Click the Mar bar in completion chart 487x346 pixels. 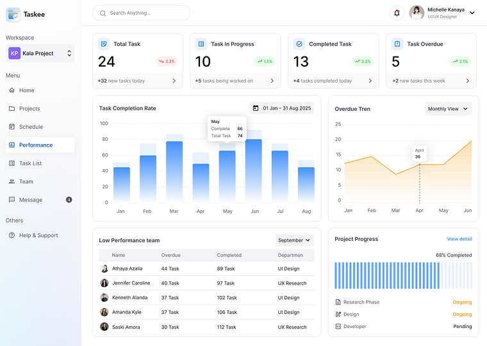click(174, 172)
